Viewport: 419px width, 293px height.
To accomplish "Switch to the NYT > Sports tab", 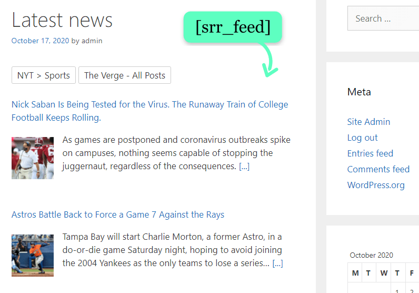I will (44, 75).
